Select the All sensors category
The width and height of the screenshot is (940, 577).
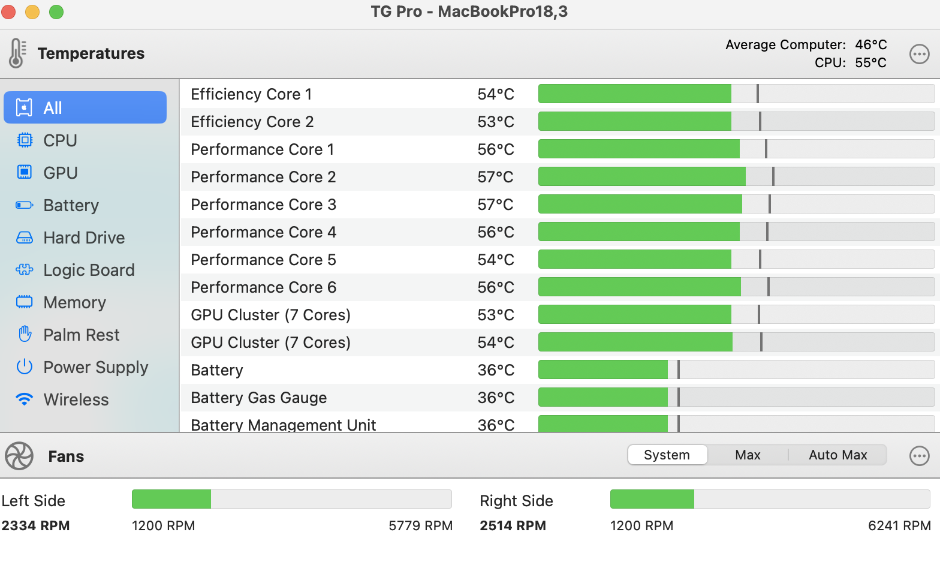(85, 108)
